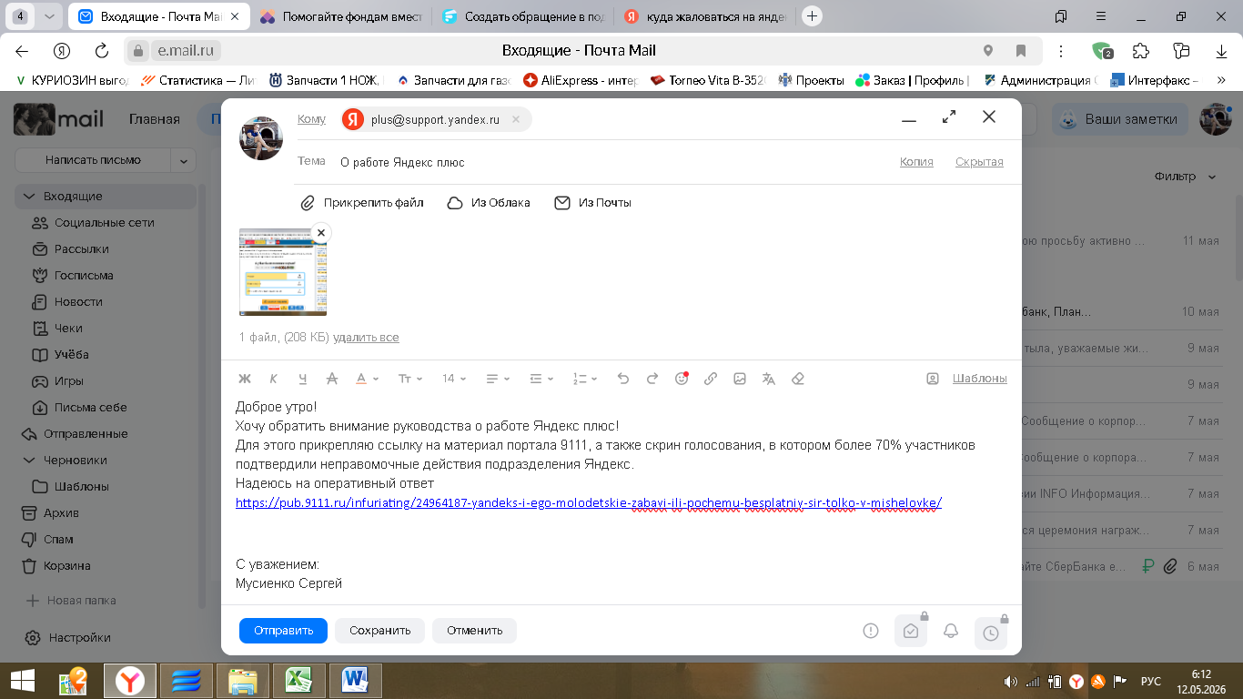This screenshot has width=1243, height=699.
Task: Open the translate text tool
Action: point(769,379)
